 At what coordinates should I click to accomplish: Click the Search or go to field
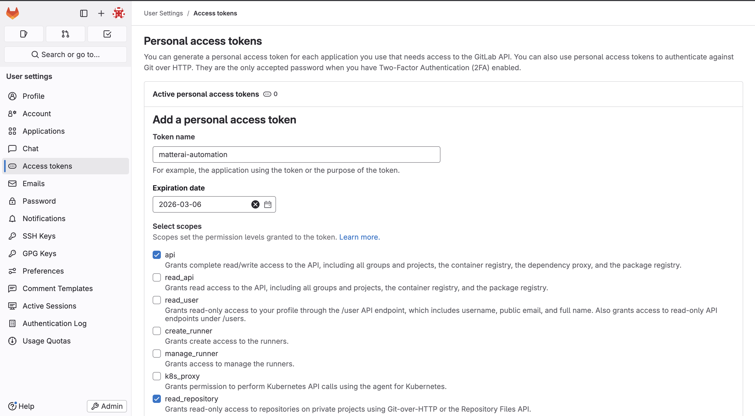65,55
